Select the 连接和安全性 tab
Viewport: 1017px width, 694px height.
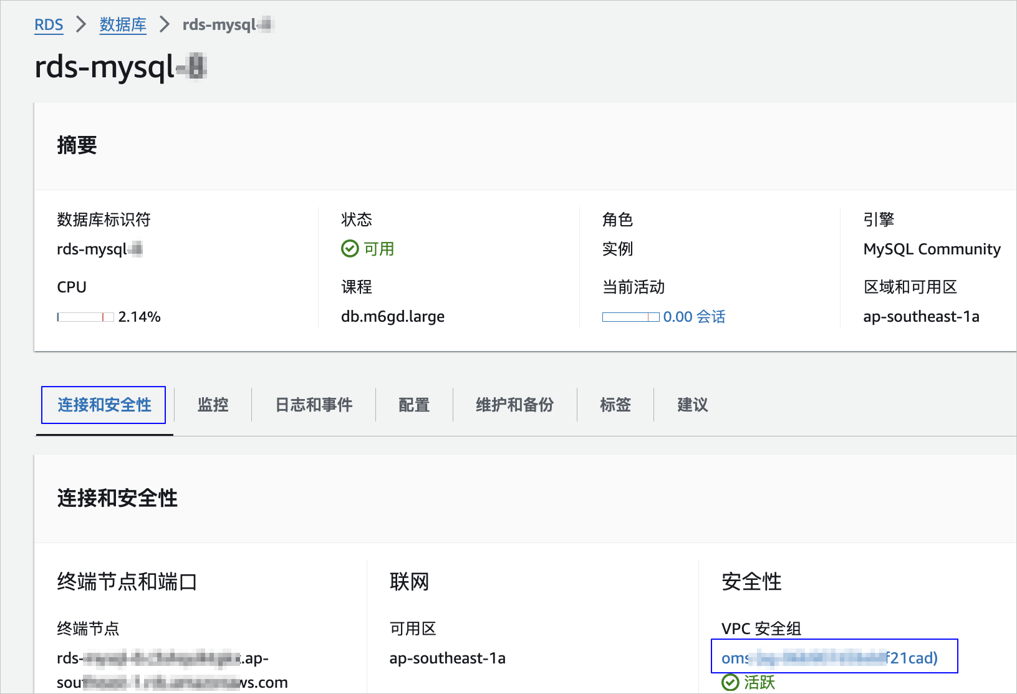104,405
